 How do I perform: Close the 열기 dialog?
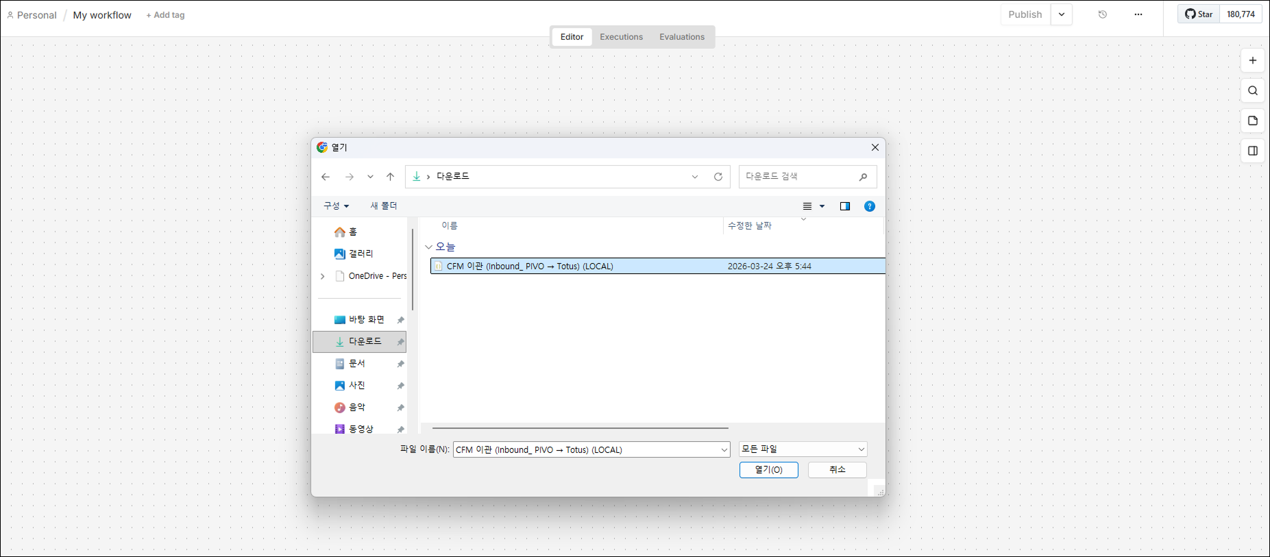tap(875, 147)
